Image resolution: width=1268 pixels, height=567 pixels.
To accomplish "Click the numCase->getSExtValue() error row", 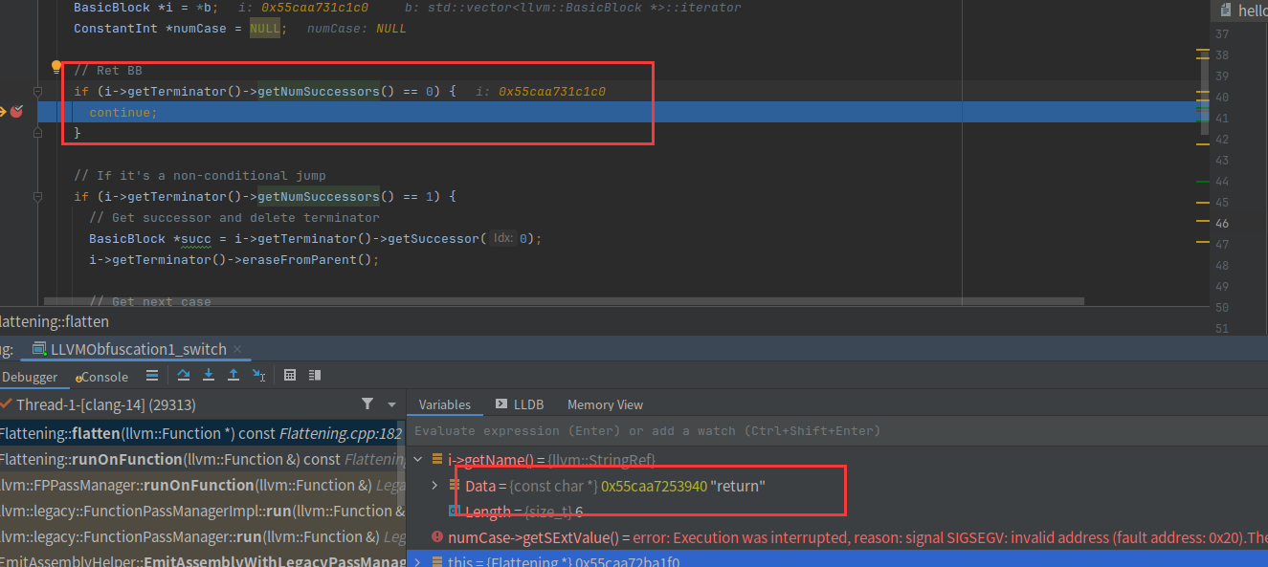I will (x=837, y=537).
